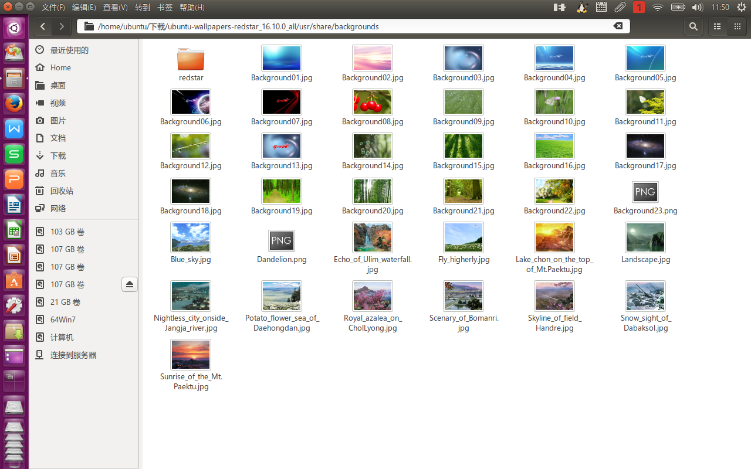The width and height of the screenshot is (751, 469).
Task: Open LibreOffice Impress in launcher
Action: [x=14, y=256]
